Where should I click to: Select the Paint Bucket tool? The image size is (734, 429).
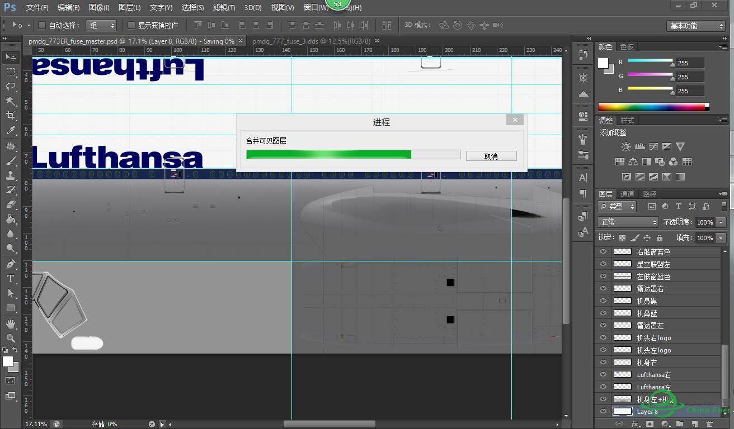[11, 219]
